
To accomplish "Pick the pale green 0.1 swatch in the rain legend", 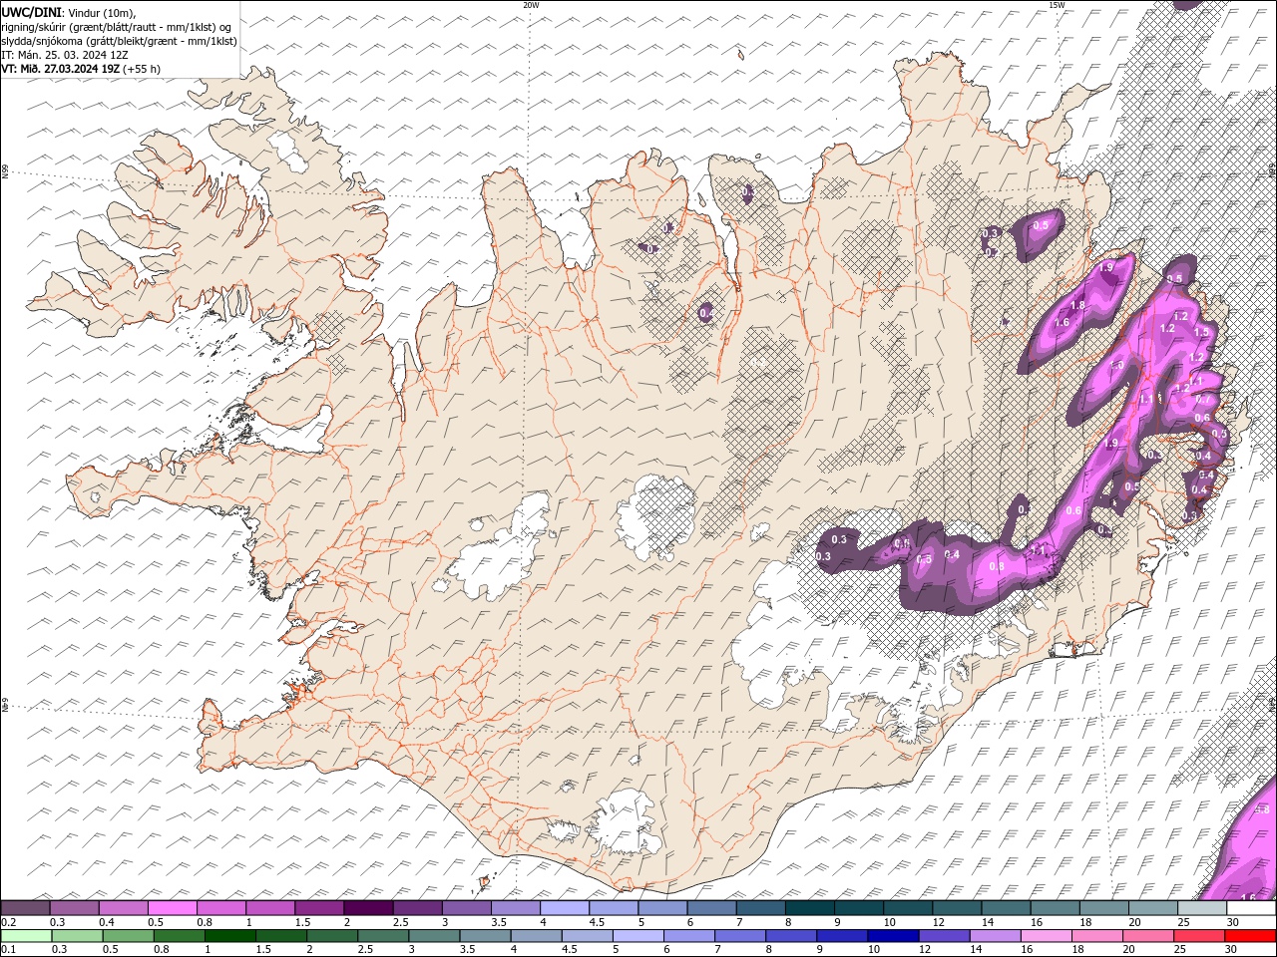I will click(26, 936).
